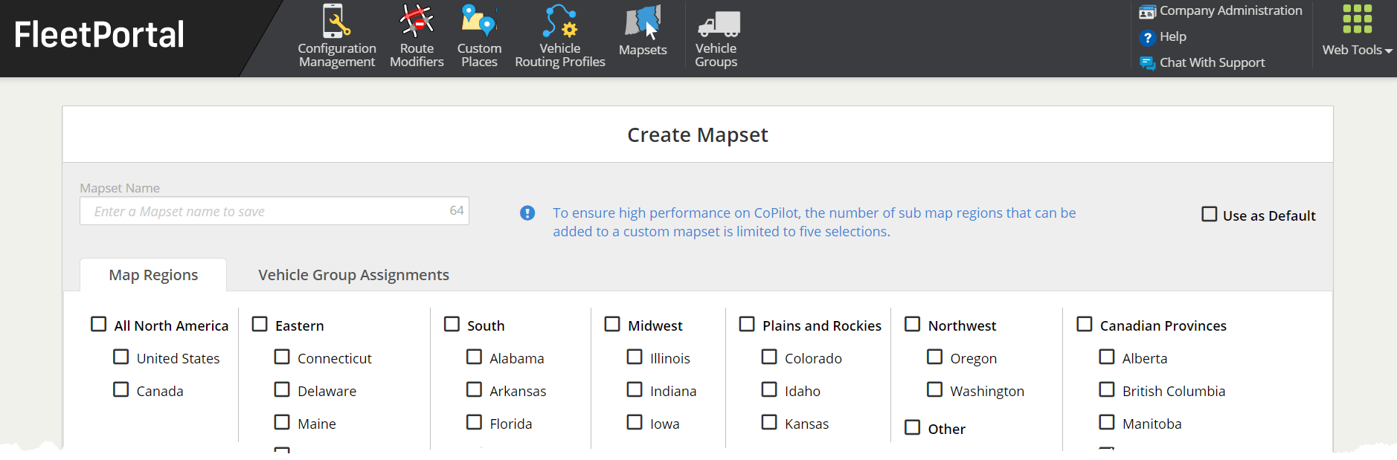1397x460 pixels.
Task: Check Colorado
Action: 769,357
